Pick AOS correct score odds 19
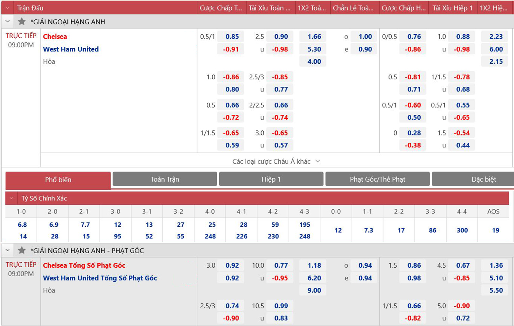The width and height of the screenshot is (514, 326). (495, 230)
